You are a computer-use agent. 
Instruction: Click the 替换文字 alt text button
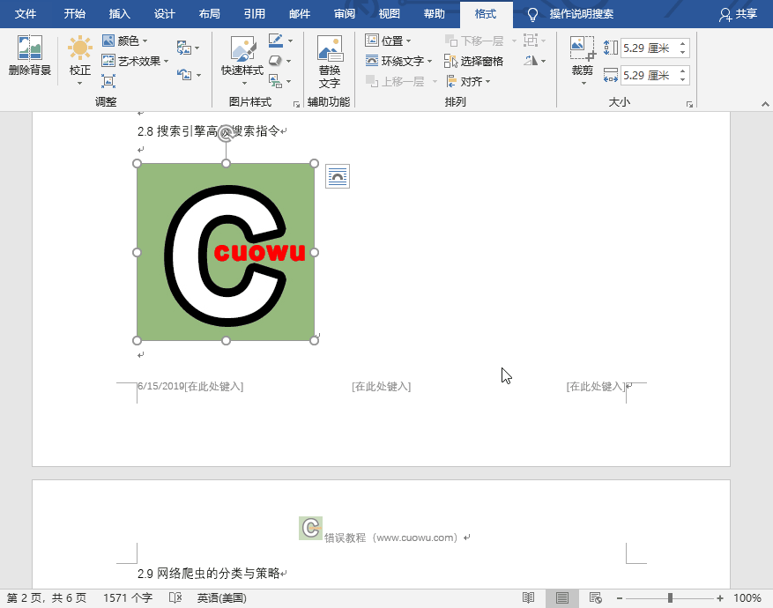pos(330,62)
